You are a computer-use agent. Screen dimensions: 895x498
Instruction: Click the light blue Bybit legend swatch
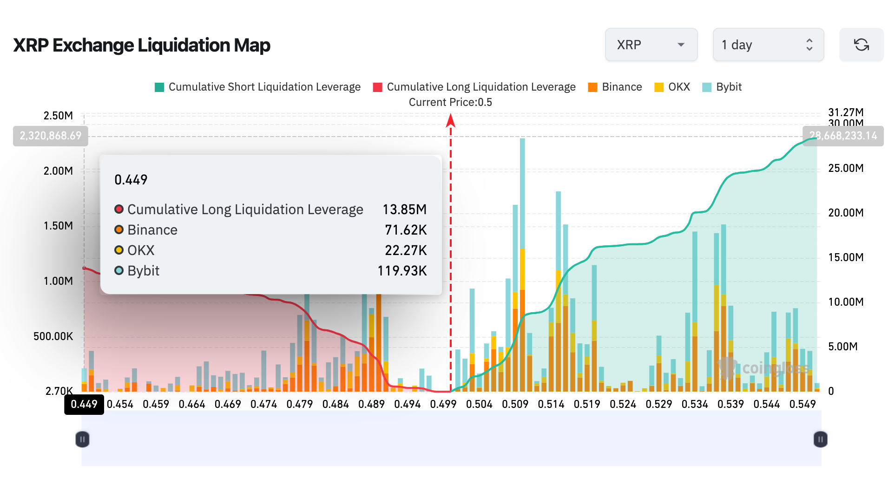click(x=707, y=87)
